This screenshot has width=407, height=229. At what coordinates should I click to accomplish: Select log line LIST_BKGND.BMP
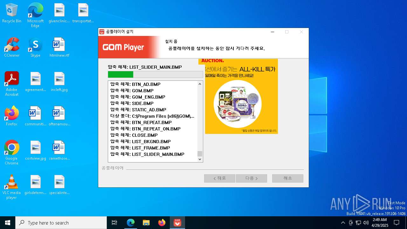140,142
